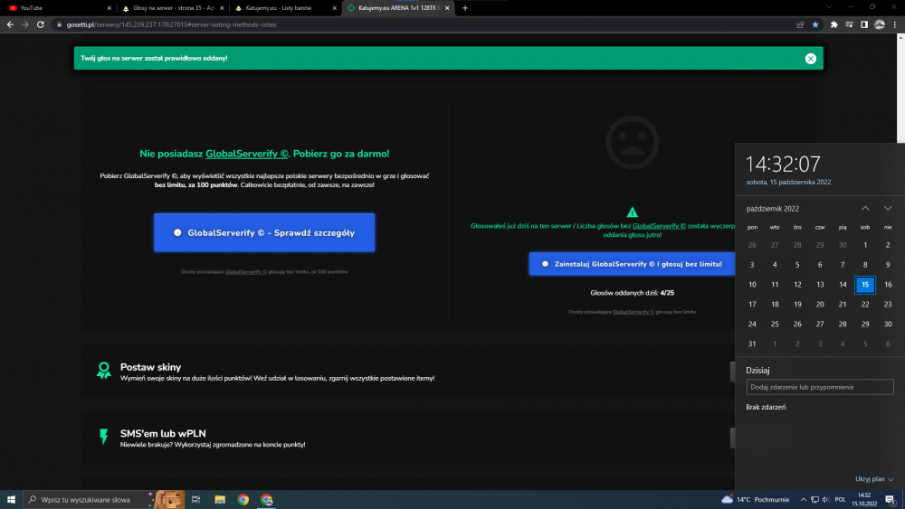Select October 31 in calendar

[x=752, y=344]
